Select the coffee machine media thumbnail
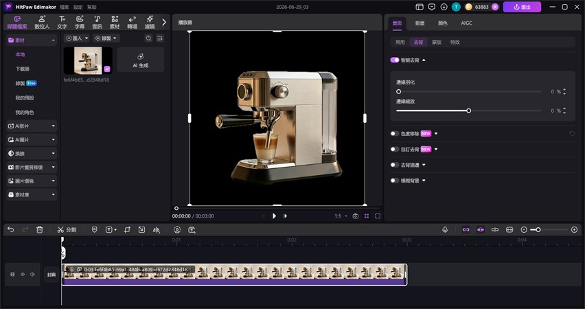 pyautogui.click(x=88, y=60)
